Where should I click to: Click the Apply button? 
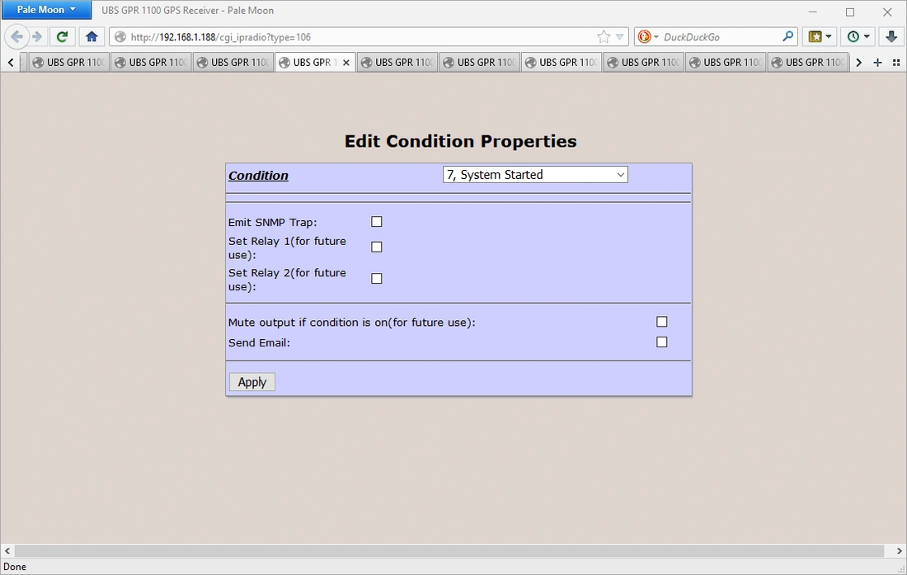tap(252, 382)
